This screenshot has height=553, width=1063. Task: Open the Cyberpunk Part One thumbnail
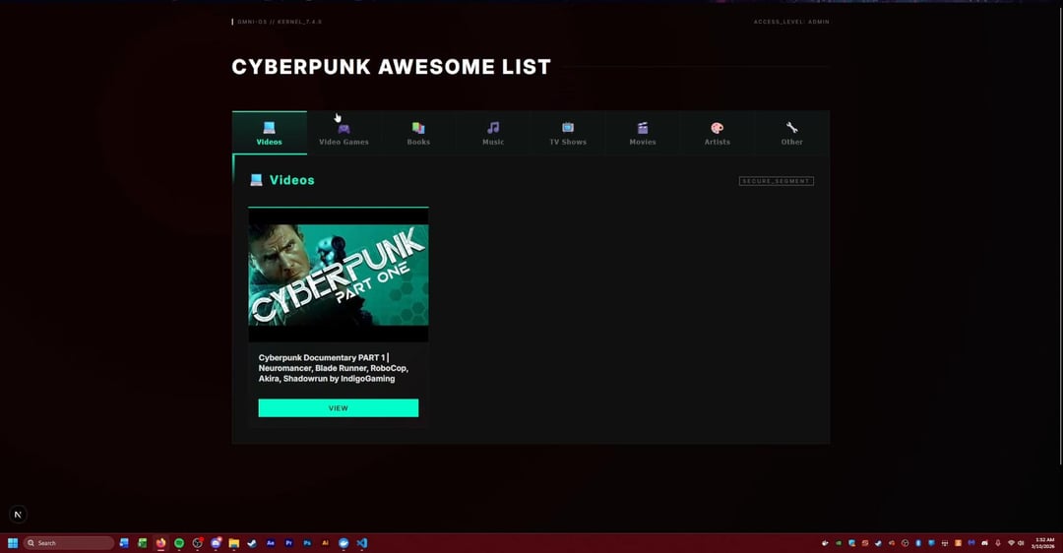(338, 275)
